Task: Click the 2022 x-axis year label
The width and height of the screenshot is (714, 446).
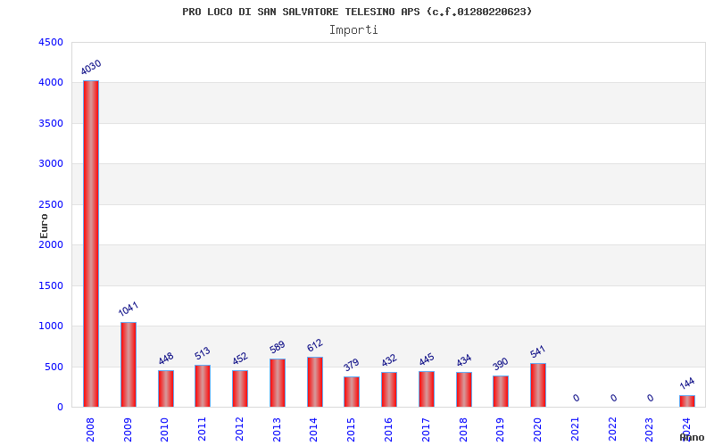Action: pos(612,429)
